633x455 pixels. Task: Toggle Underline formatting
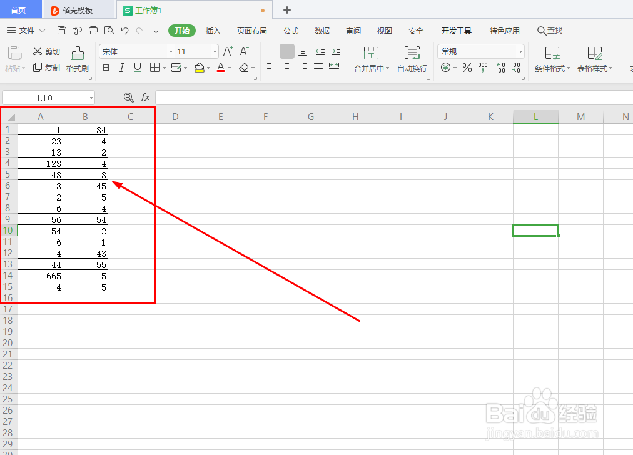[137, 67]
